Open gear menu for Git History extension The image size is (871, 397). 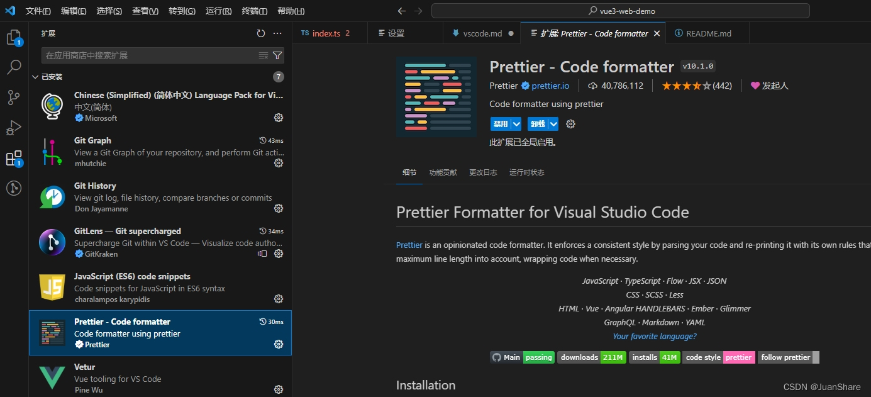[x=279, y=208]
